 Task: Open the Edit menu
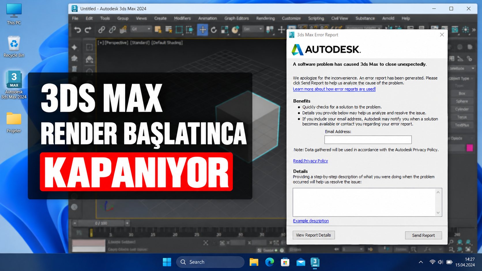(x=89, y=18)
